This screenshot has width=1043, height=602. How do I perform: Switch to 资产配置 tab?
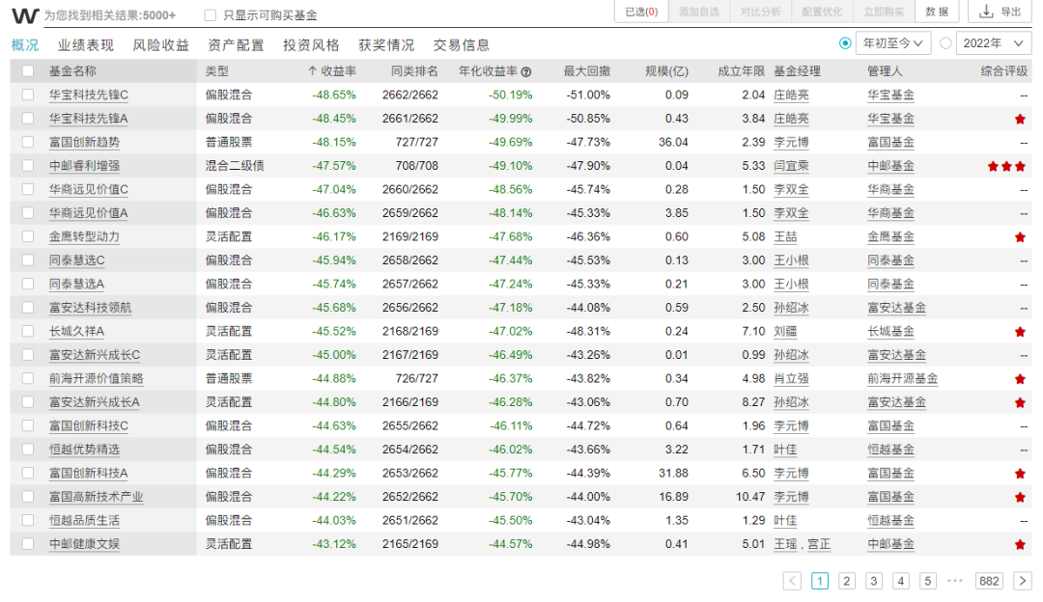[237, 45]
